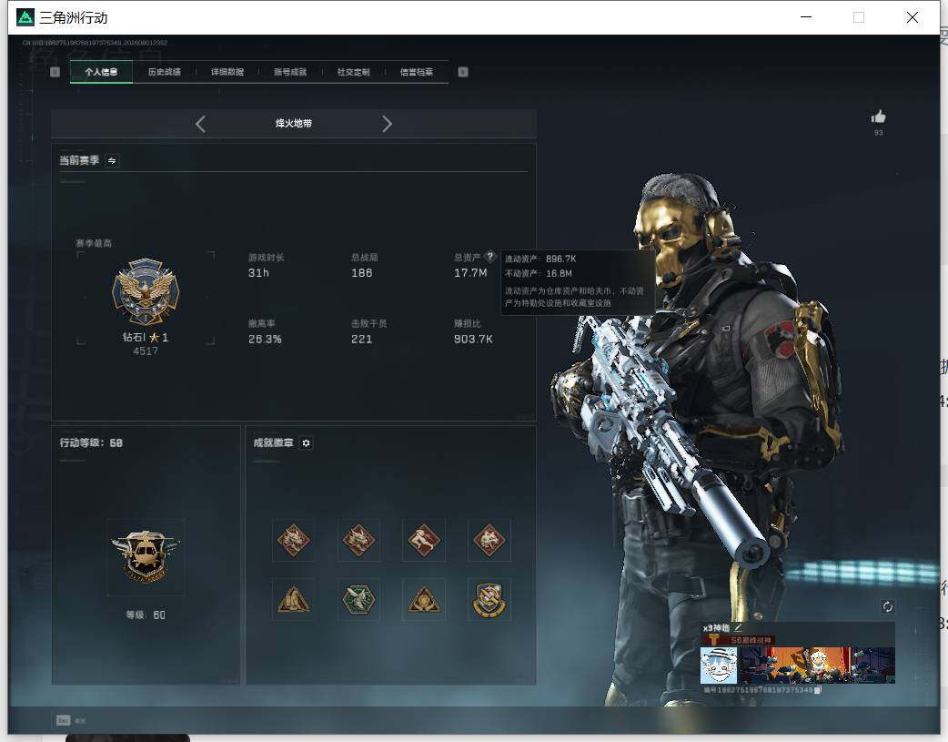The height and width of the screenshot is (742, 948).
Task: Click the Delta Force app logo in title bar
Action: [x=25, y=17]
